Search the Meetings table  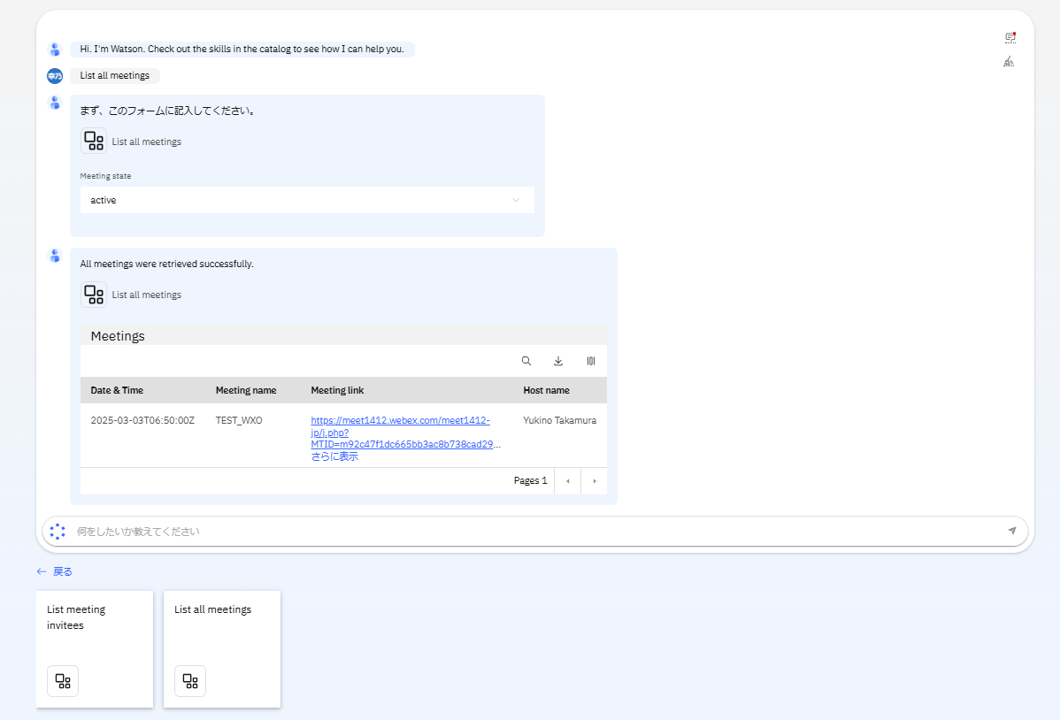526,361
